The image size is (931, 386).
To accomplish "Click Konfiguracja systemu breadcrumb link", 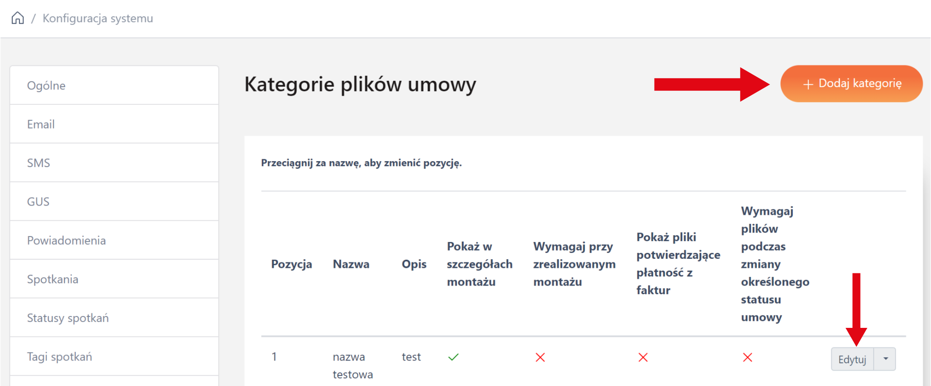I will (98, 18).
